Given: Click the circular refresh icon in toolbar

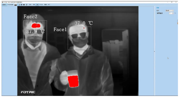Looking at the screenshot, I should (21, 5).
